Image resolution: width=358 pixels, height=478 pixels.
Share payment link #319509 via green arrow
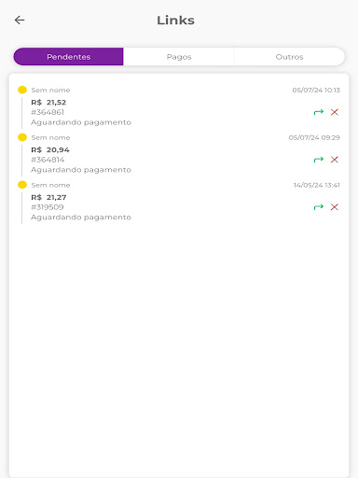point(319,207)
